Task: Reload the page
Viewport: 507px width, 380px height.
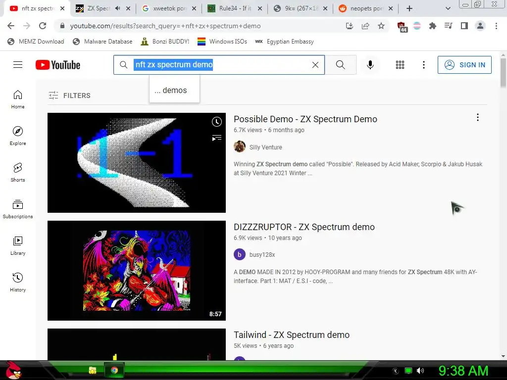Action: point(43,26)
